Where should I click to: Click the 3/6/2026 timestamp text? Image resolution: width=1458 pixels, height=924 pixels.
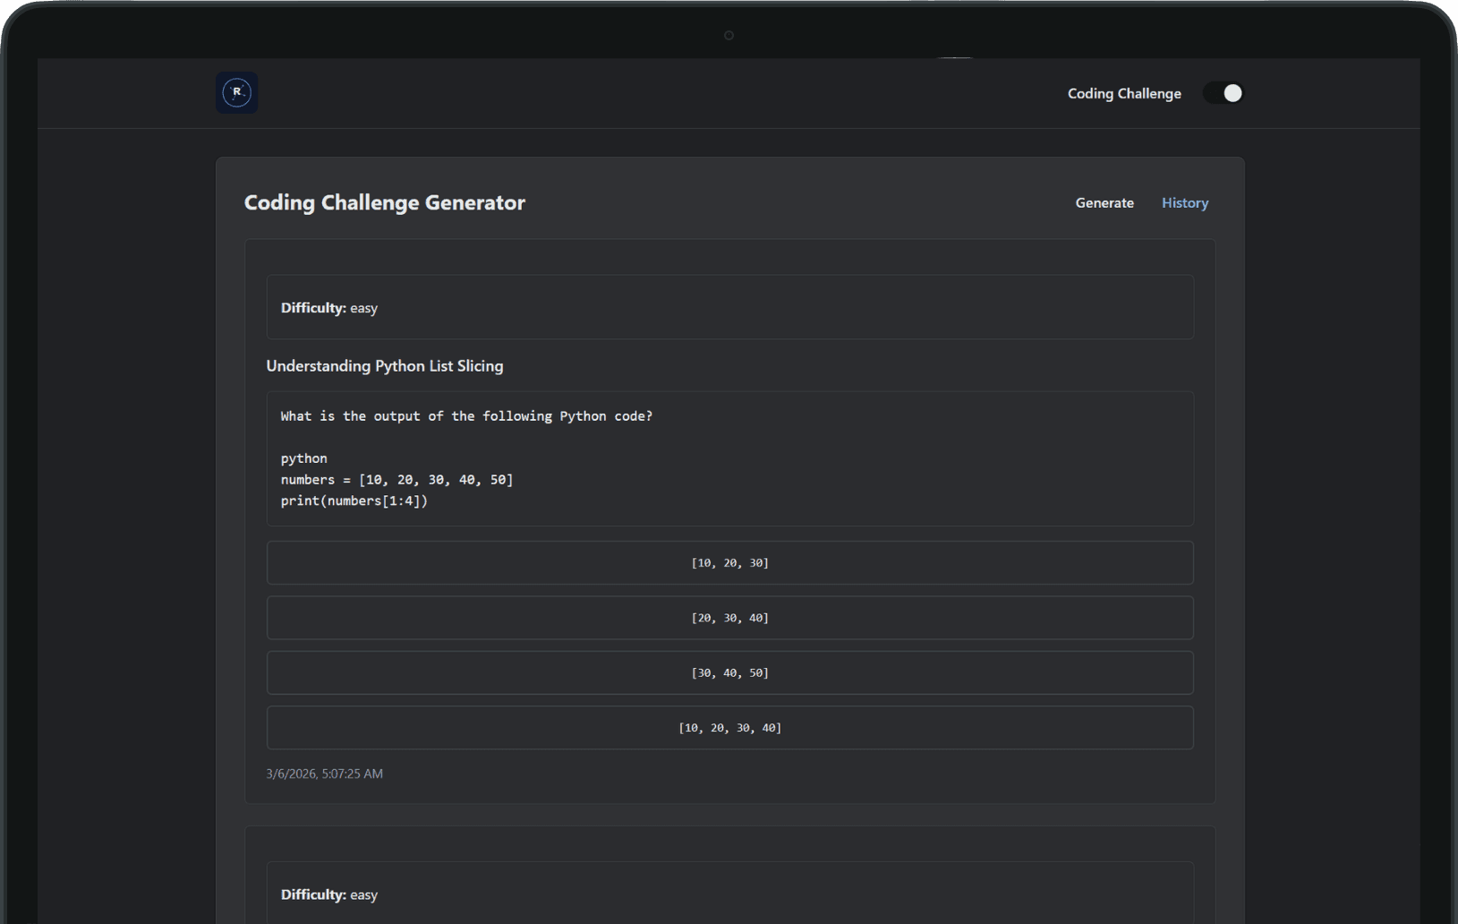tap(324, 774)
